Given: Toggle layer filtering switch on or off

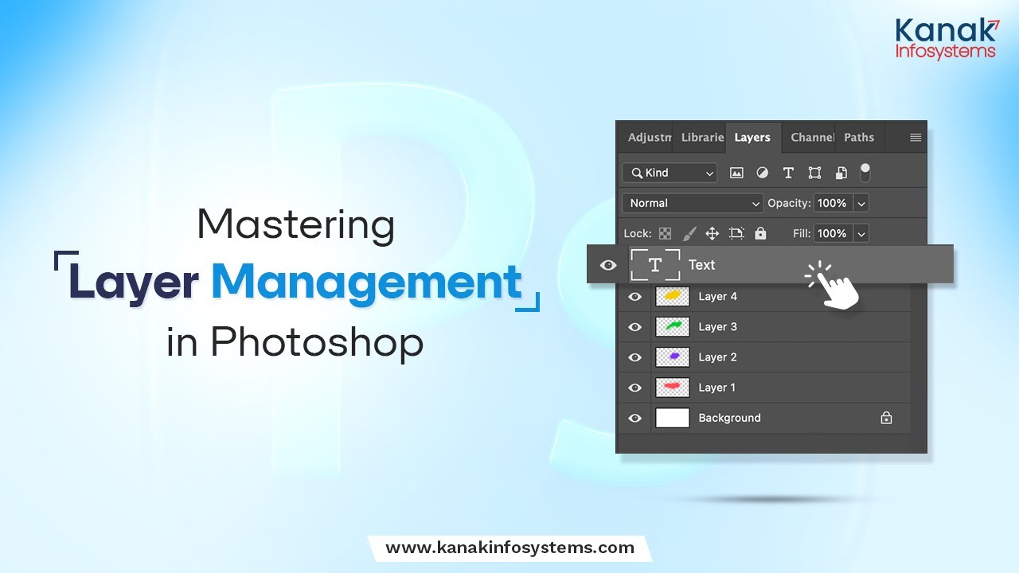Looking at the screenshot, I should coord(865,172).
